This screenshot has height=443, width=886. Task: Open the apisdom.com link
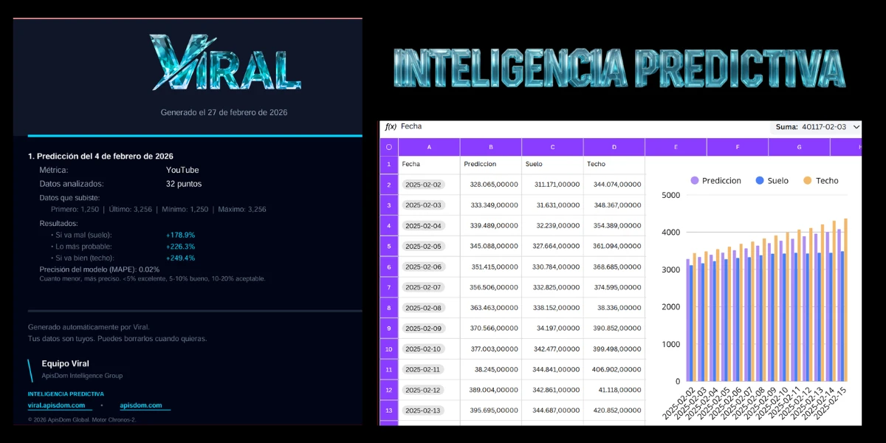click(142, 405)
